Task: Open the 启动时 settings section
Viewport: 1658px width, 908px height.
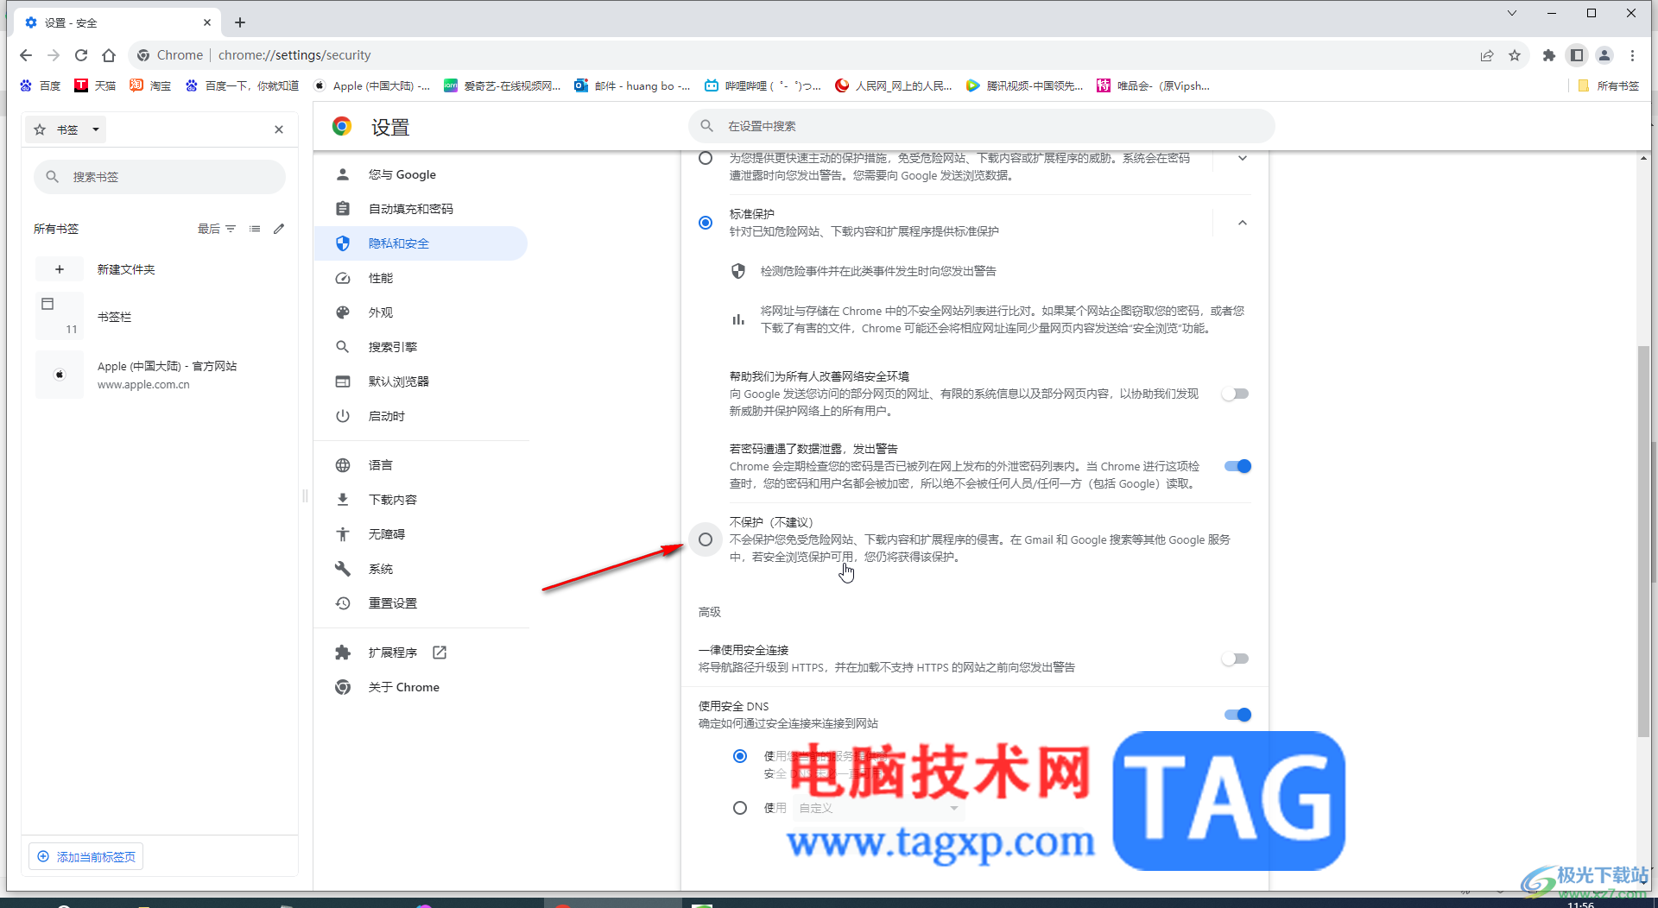Action: 421,416
